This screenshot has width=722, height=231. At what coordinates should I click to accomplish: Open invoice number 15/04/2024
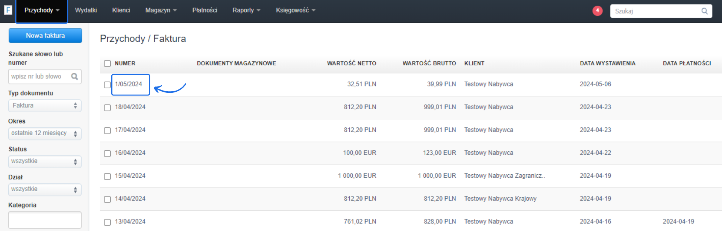130,176
